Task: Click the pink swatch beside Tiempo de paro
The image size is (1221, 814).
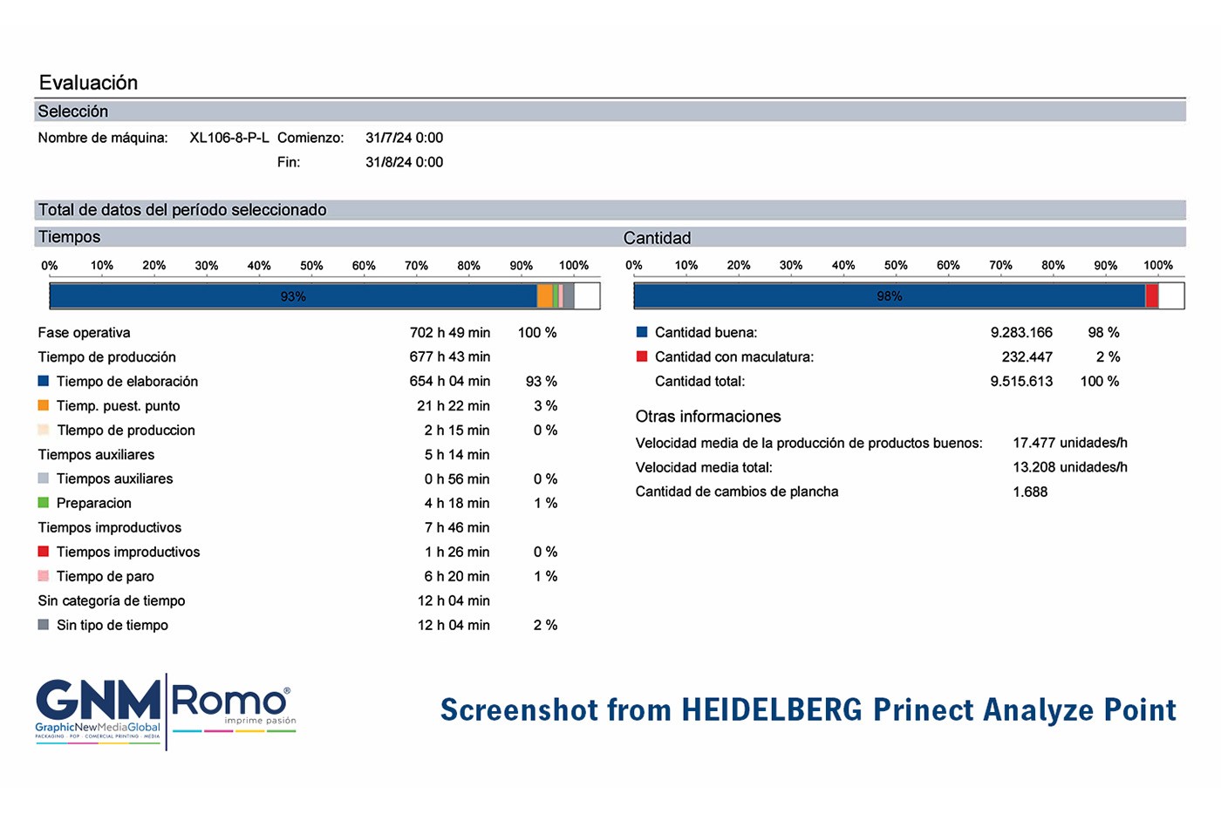Action: click(x=44, y=576)
